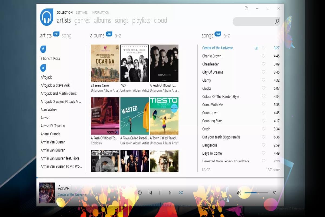Favorite Colour Of The Harder Style
The height and width of the screenshot is (217, 325).
click(x=264, y=96)
